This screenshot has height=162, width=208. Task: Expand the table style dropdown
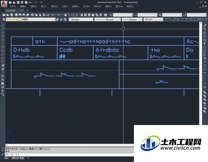pos(181,15)
